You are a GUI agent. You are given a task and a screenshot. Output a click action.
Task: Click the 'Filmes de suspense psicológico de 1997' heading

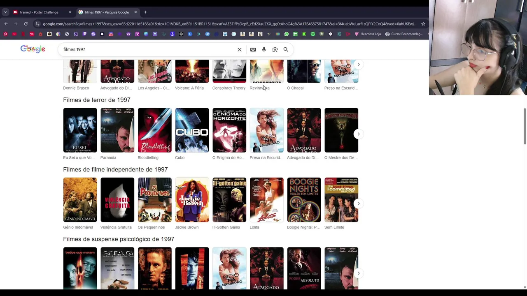pos(119,239)
